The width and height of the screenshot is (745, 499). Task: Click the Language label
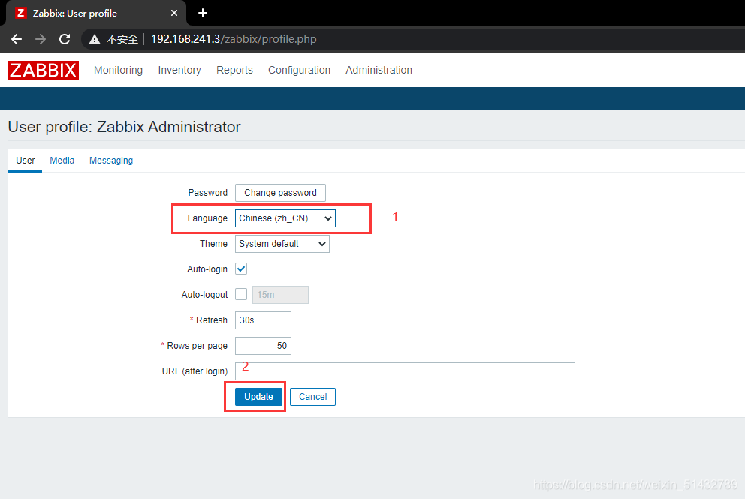(x=207, y=218)
